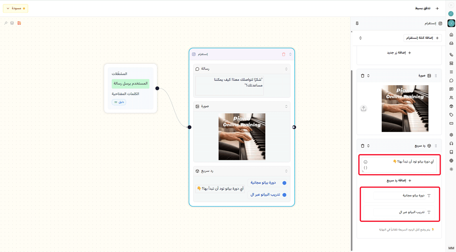Click the dark square bot logo icon
Screen dimensions: 456x252
451,23
